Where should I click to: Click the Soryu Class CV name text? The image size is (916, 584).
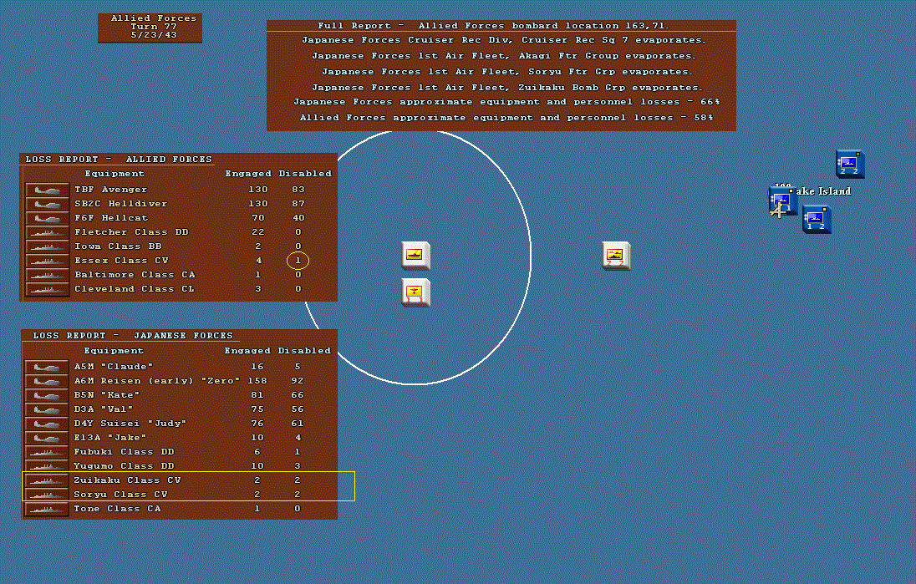(x=120, y=495)
